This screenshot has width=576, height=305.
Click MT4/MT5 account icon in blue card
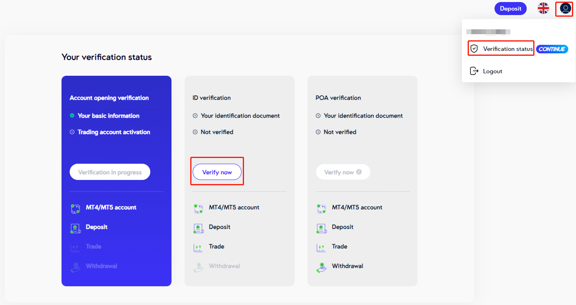(75, 209)
